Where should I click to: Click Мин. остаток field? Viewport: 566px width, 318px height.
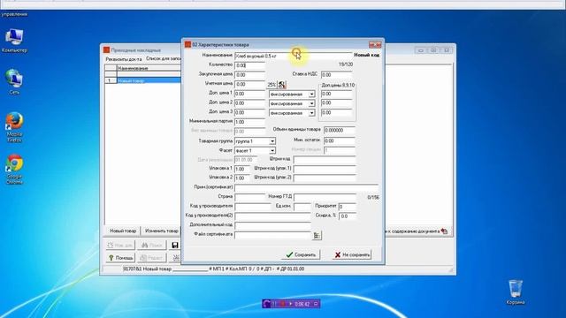click(x=340, y=140)
